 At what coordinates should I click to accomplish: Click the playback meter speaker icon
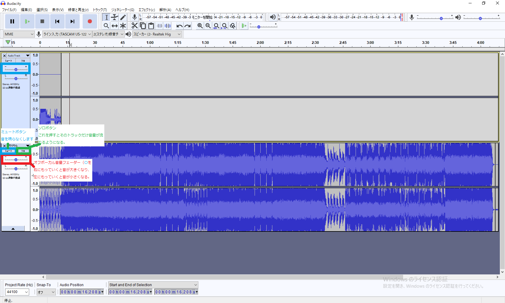pos(273,17)
